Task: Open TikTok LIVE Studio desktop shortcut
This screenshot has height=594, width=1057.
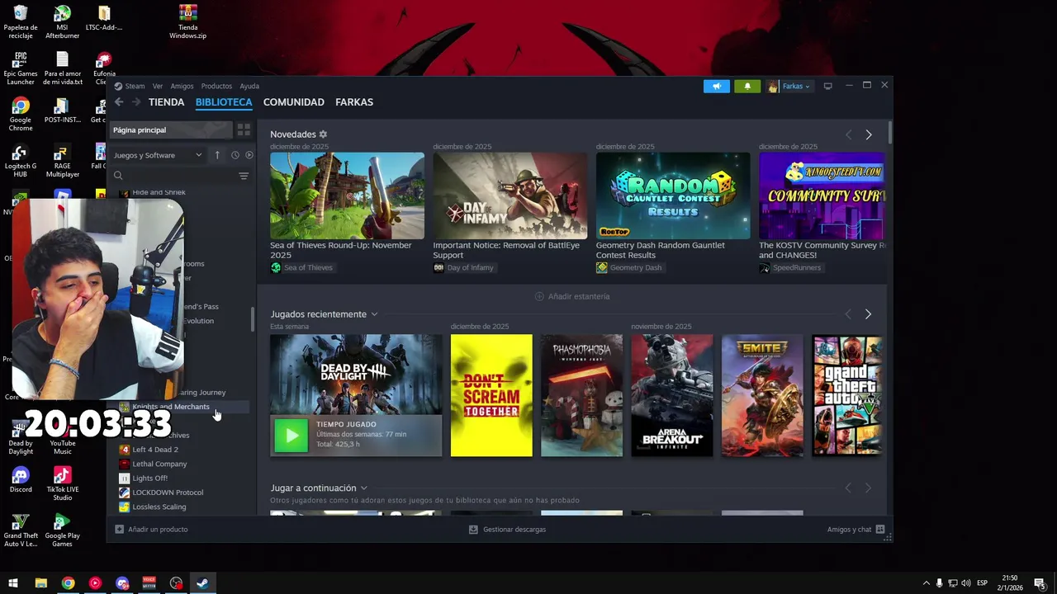Action: tap(62, 484)
